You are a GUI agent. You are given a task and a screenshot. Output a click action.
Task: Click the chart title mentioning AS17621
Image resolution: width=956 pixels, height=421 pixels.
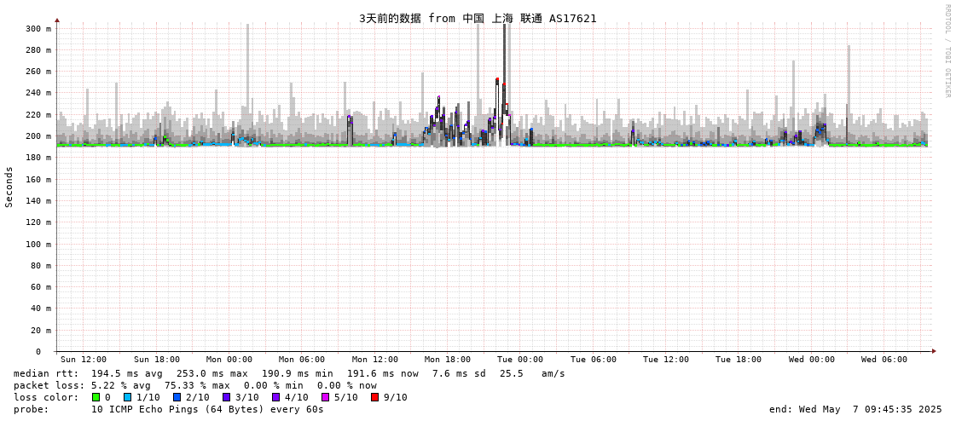click(x=478, y=18)
